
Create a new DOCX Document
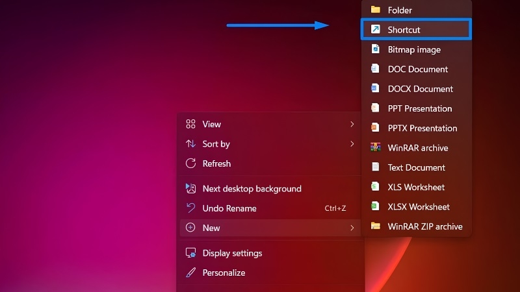click(416, 89)
